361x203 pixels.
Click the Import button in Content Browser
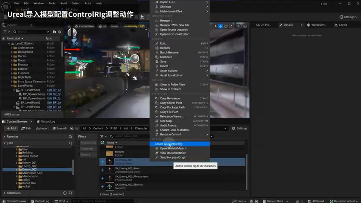click(x=42, y=128)
